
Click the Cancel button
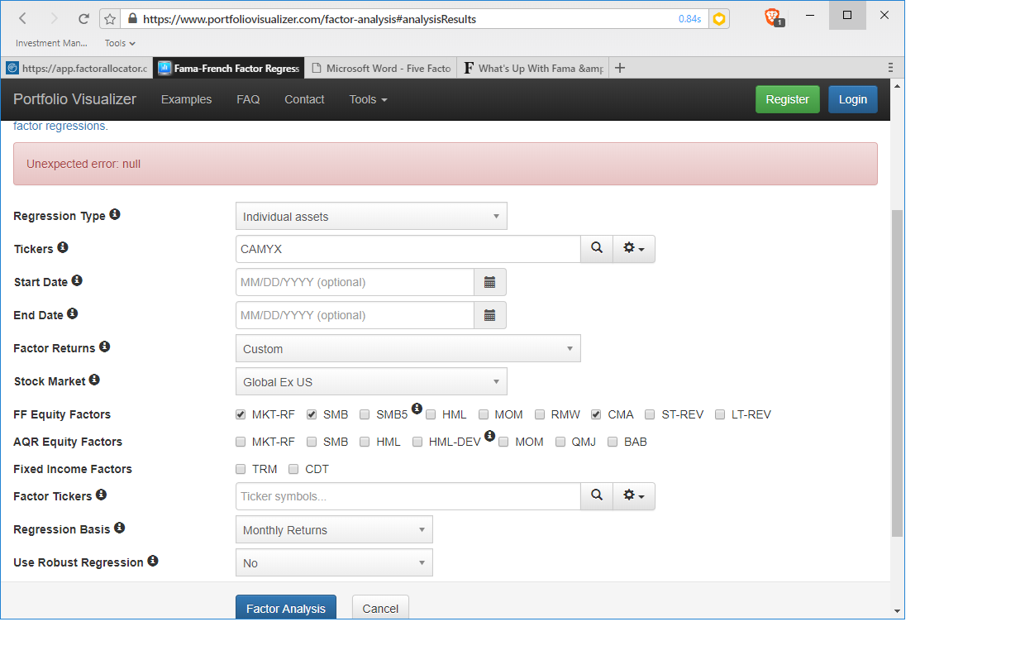coord(380,607)
